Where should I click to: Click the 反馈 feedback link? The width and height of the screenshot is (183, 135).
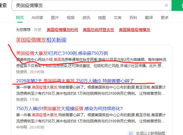coord(37,30)
